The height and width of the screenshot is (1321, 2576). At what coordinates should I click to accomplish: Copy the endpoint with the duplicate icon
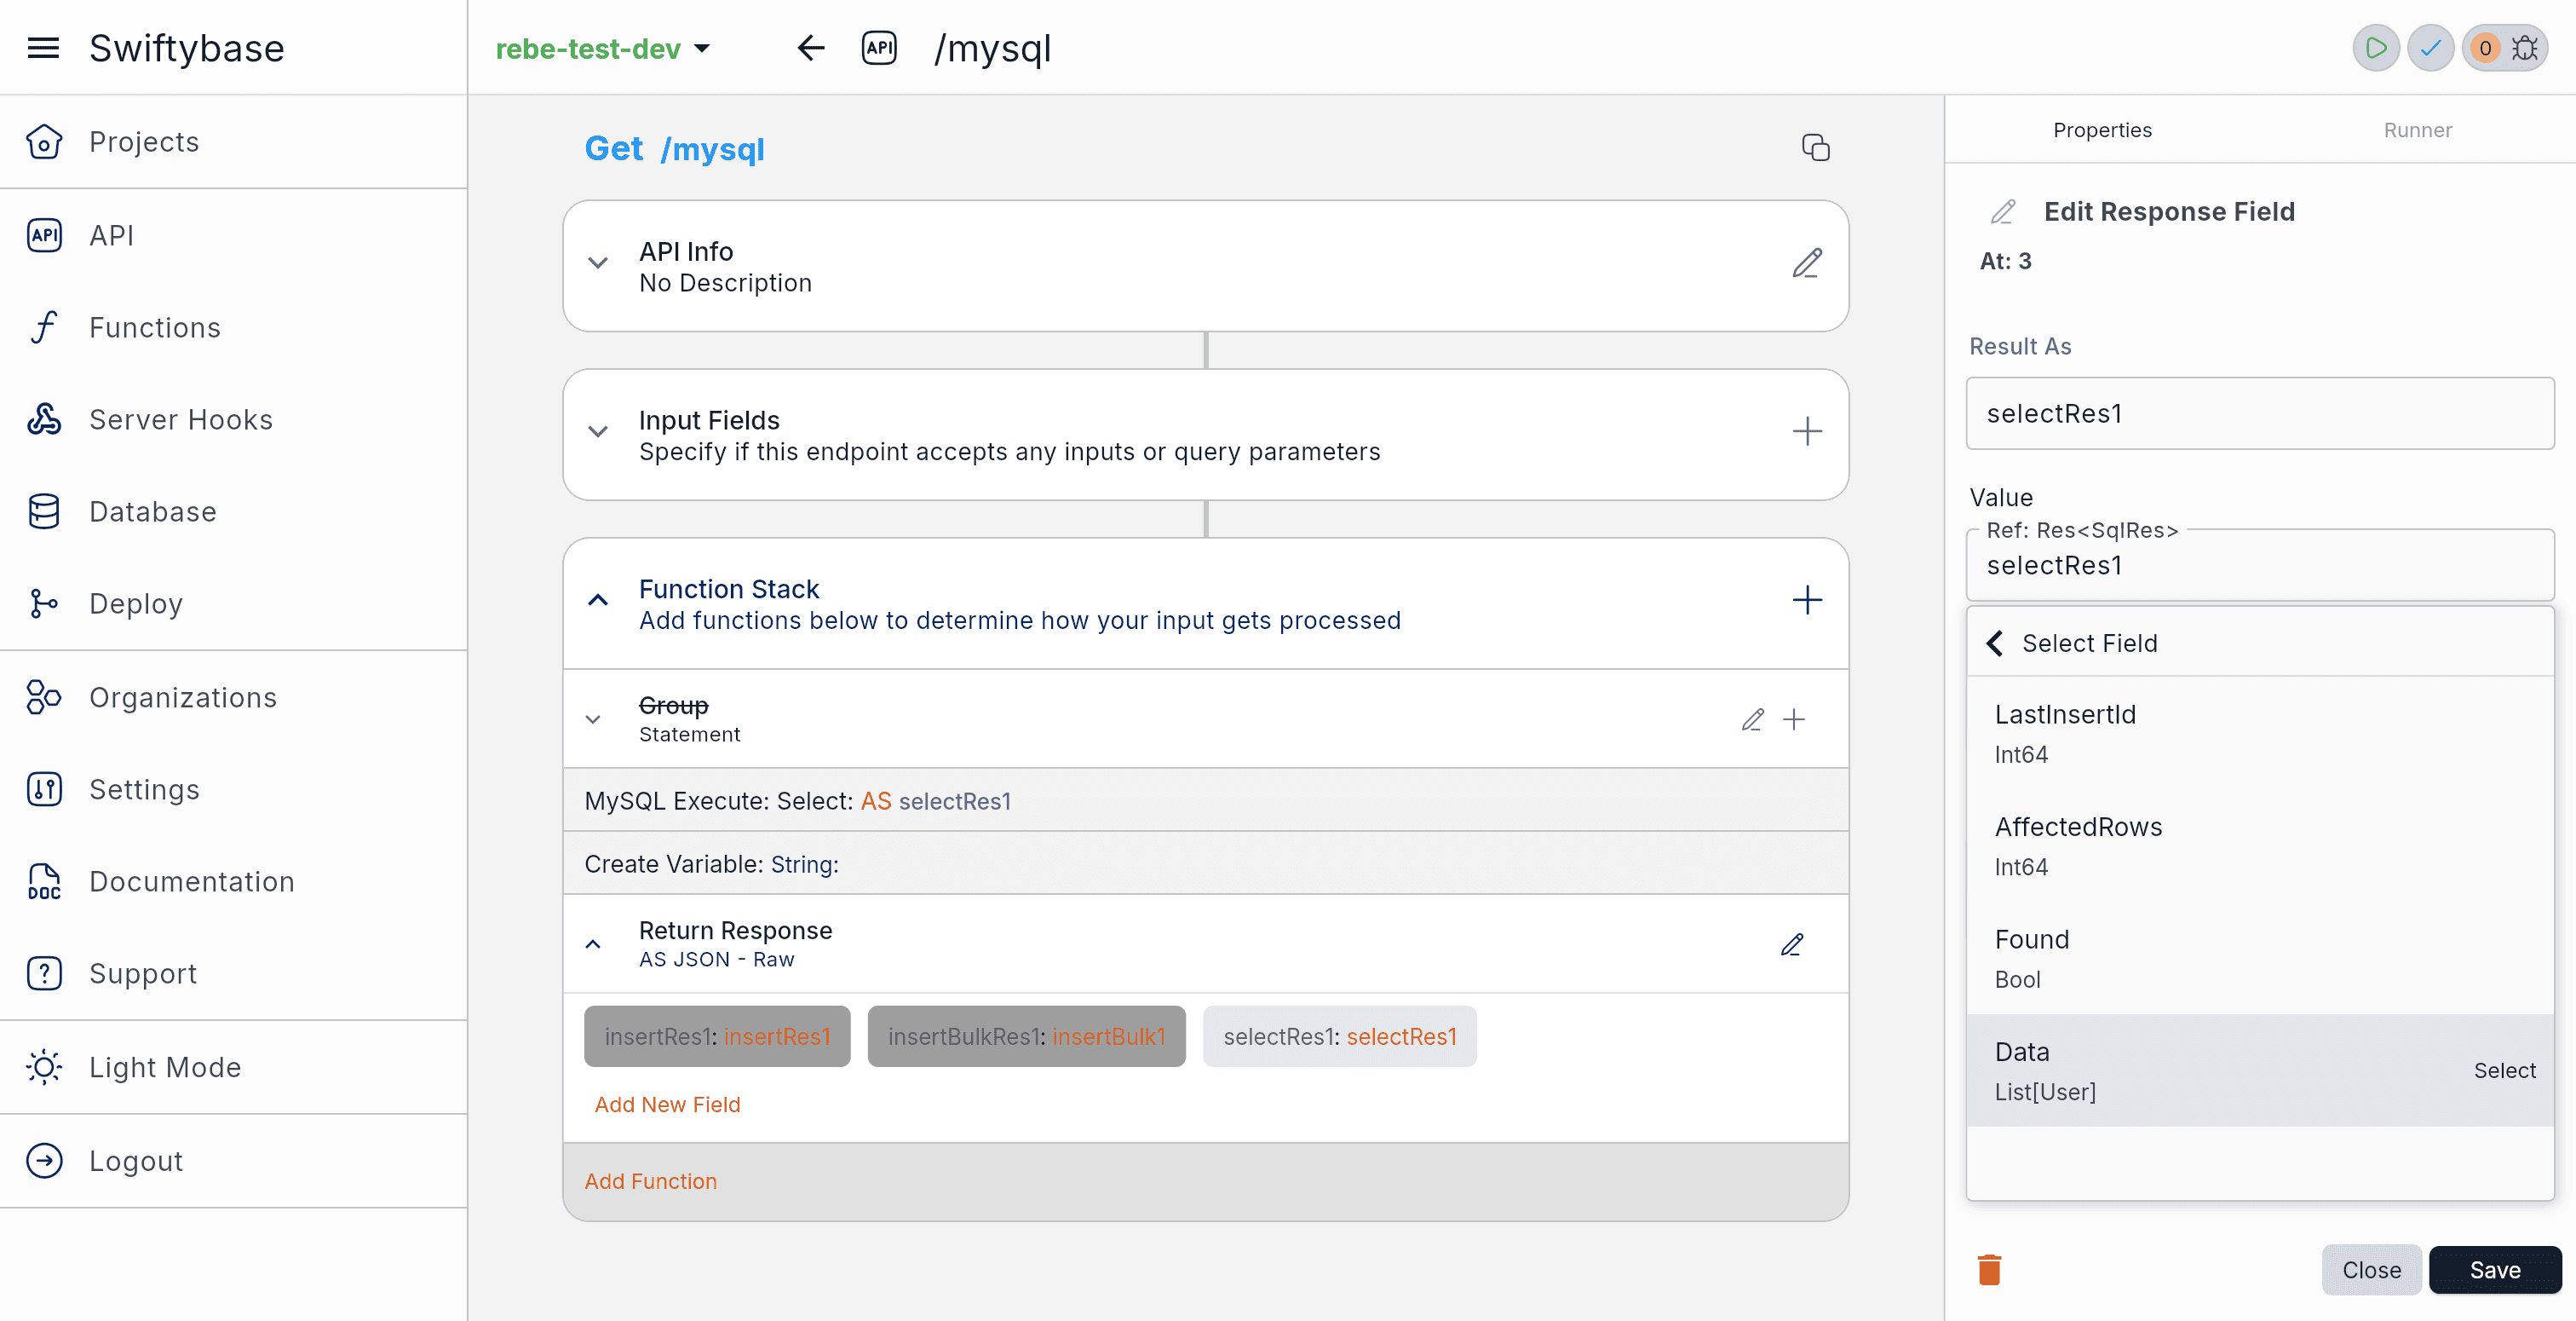coord(1816,148)
